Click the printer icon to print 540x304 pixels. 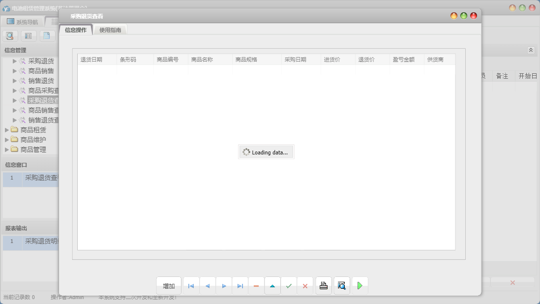tap(324, 286)
